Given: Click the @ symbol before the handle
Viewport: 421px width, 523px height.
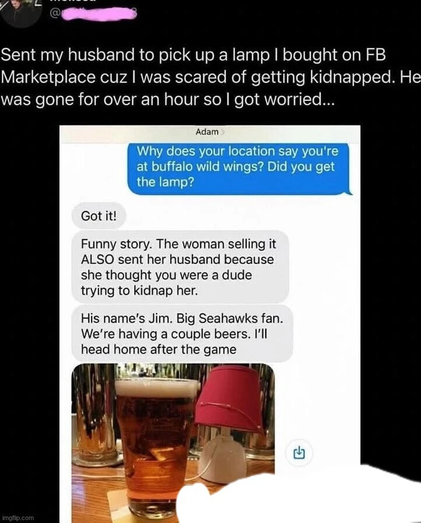Looking at the screenshot, I should click(54, 14).
